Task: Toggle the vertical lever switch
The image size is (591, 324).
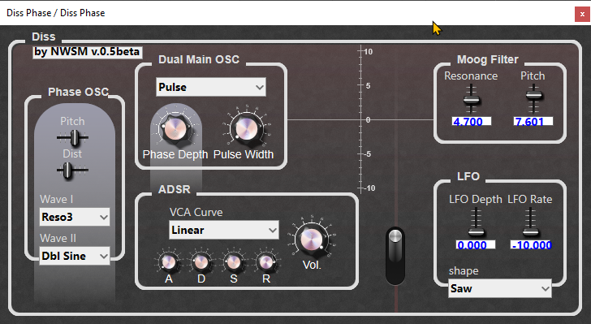Action: tap(395, 256)
